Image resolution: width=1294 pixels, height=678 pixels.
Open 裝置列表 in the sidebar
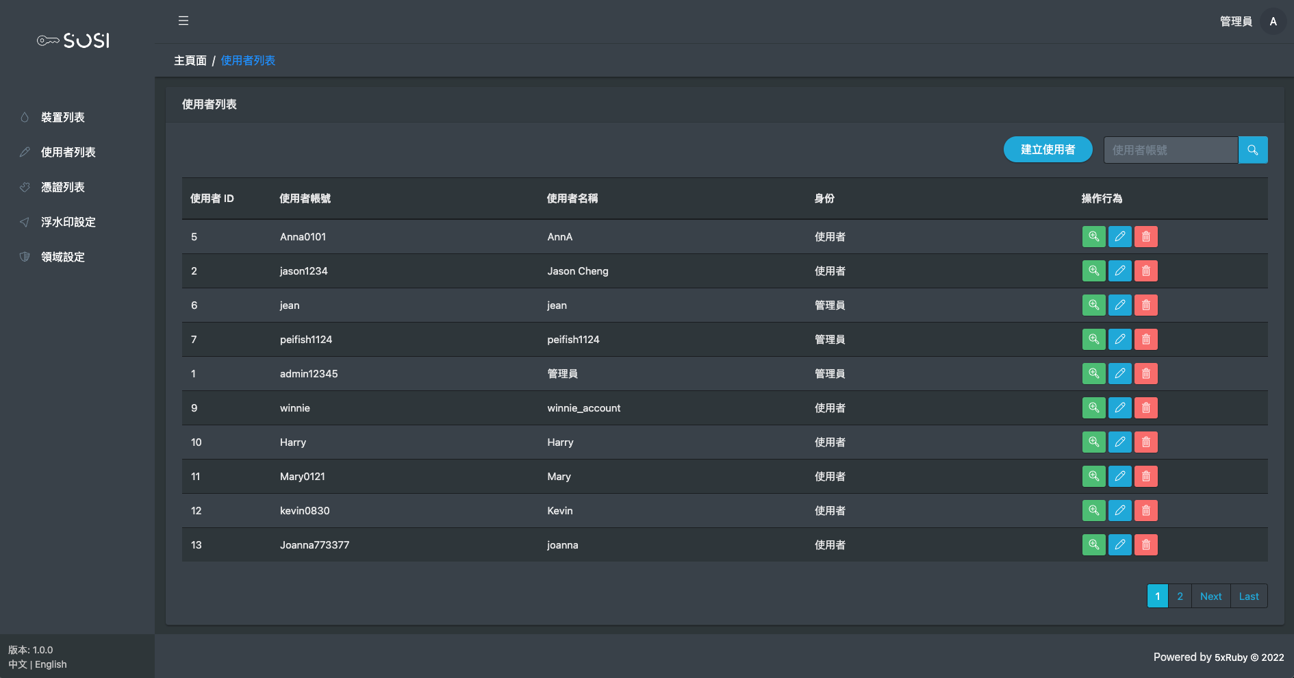click(x=63, y=117)
